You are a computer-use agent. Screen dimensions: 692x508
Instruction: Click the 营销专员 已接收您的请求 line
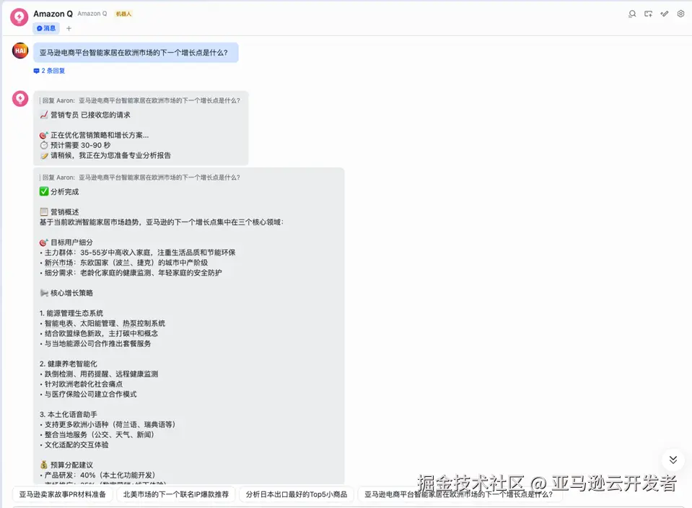85,115
